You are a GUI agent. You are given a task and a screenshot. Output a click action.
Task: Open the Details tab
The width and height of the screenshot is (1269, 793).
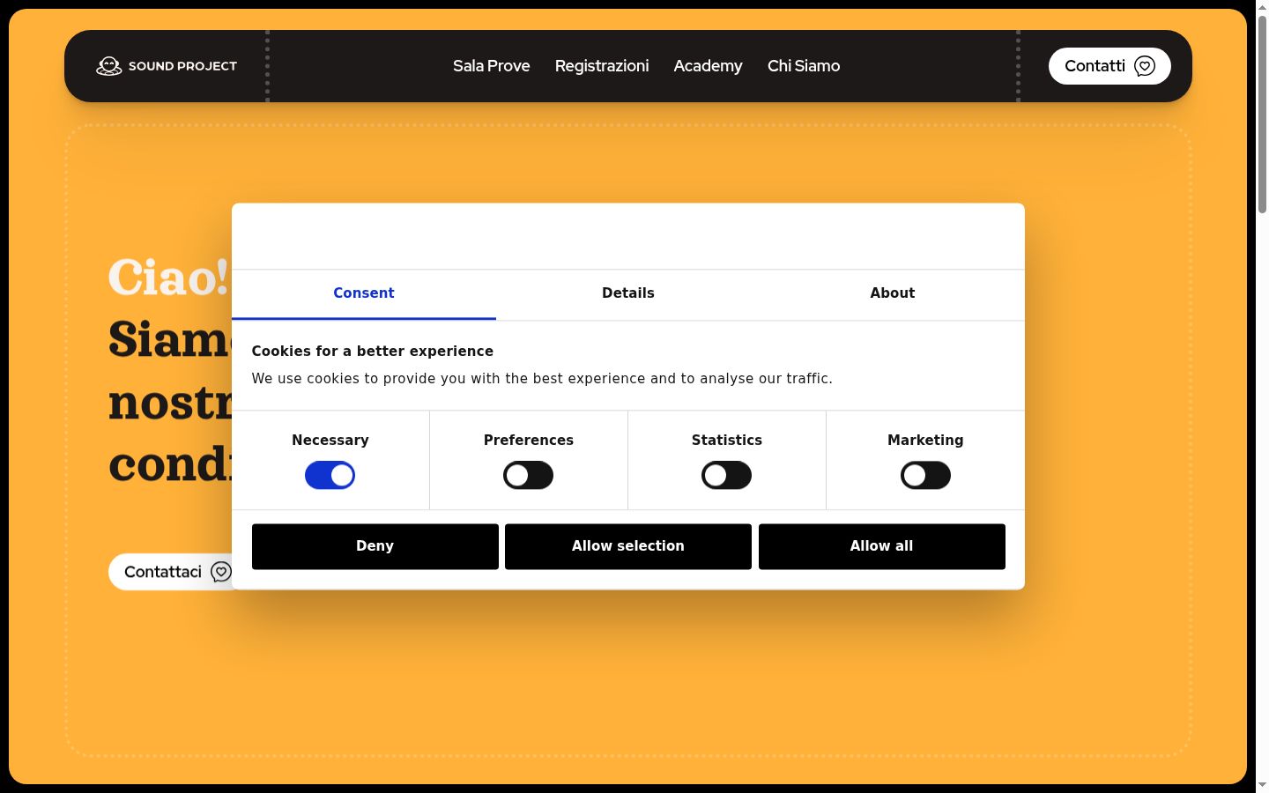(628, 293)
